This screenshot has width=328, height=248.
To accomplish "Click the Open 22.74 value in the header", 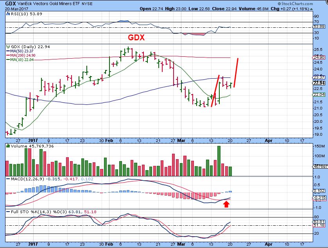I will click(x=151, y=9).
